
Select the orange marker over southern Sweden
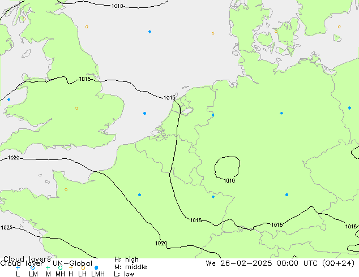coord(339,27)
